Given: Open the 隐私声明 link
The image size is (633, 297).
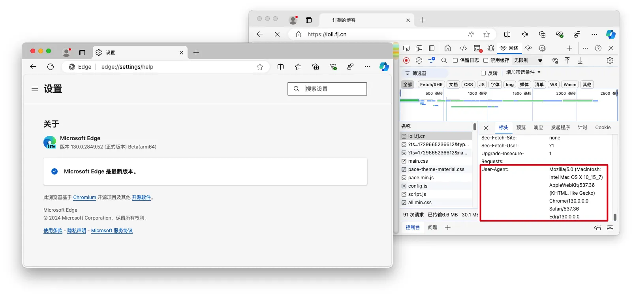Looking at the screenshot, I should pos(77,231).
